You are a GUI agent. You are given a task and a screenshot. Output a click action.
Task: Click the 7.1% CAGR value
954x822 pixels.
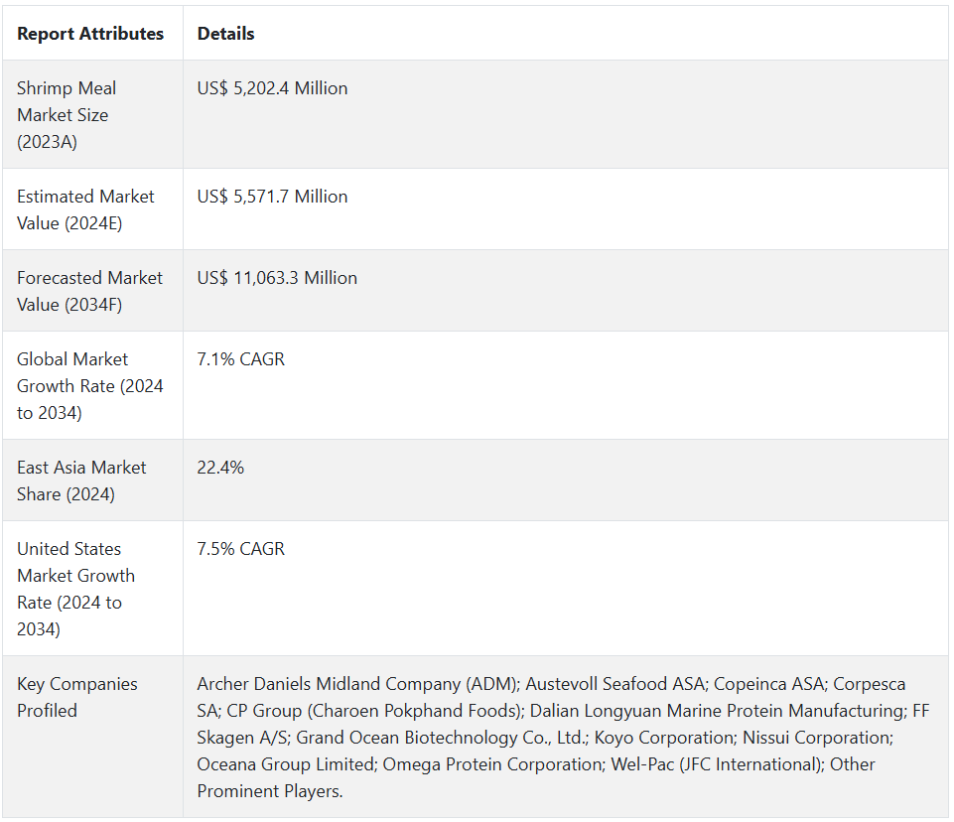240,359
